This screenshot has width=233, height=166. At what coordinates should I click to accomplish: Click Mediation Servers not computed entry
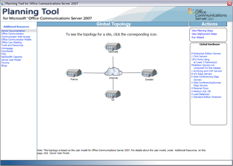(206, 67)
